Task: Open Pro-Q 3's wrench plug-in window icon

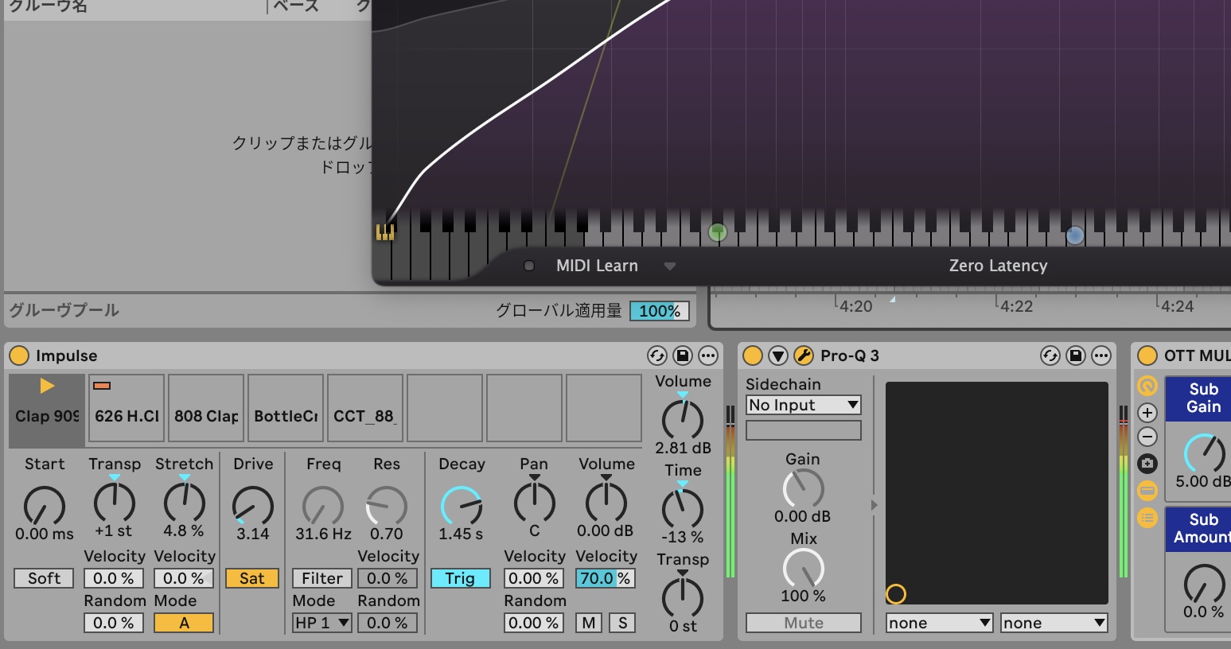Action: [804, 356]
